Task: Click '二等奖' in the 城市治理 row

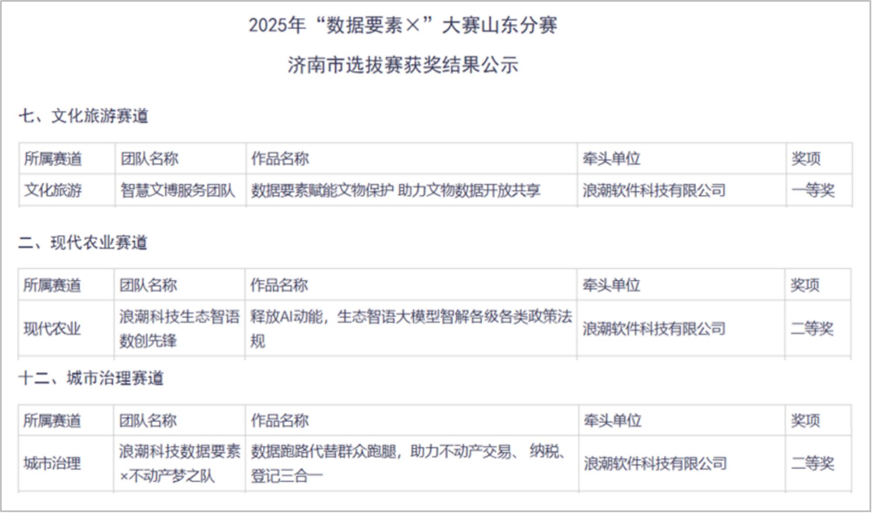Action: (813, 463)
